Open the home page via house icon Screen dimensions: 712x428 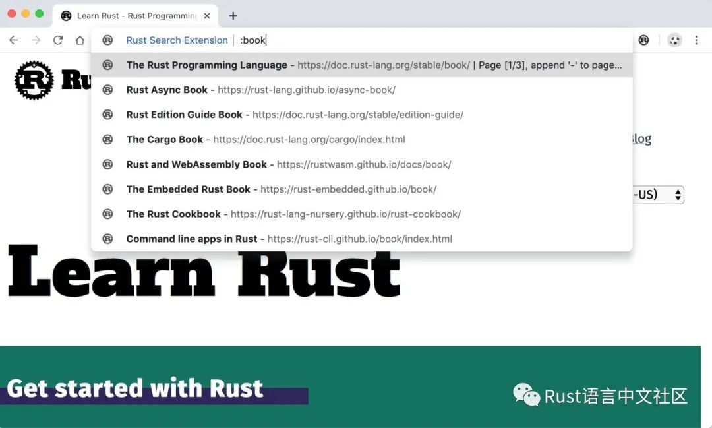coord(80,40)
